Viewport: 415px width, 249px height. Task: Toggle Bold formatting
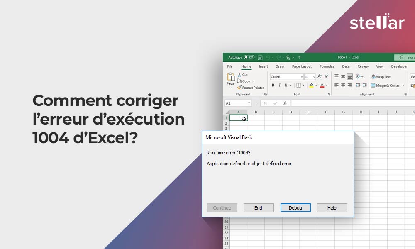(x=273, y=85)
